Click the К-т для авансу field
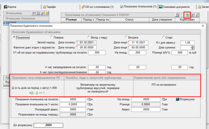This screenshot has height=129, width=209. (x=187, y=43)
